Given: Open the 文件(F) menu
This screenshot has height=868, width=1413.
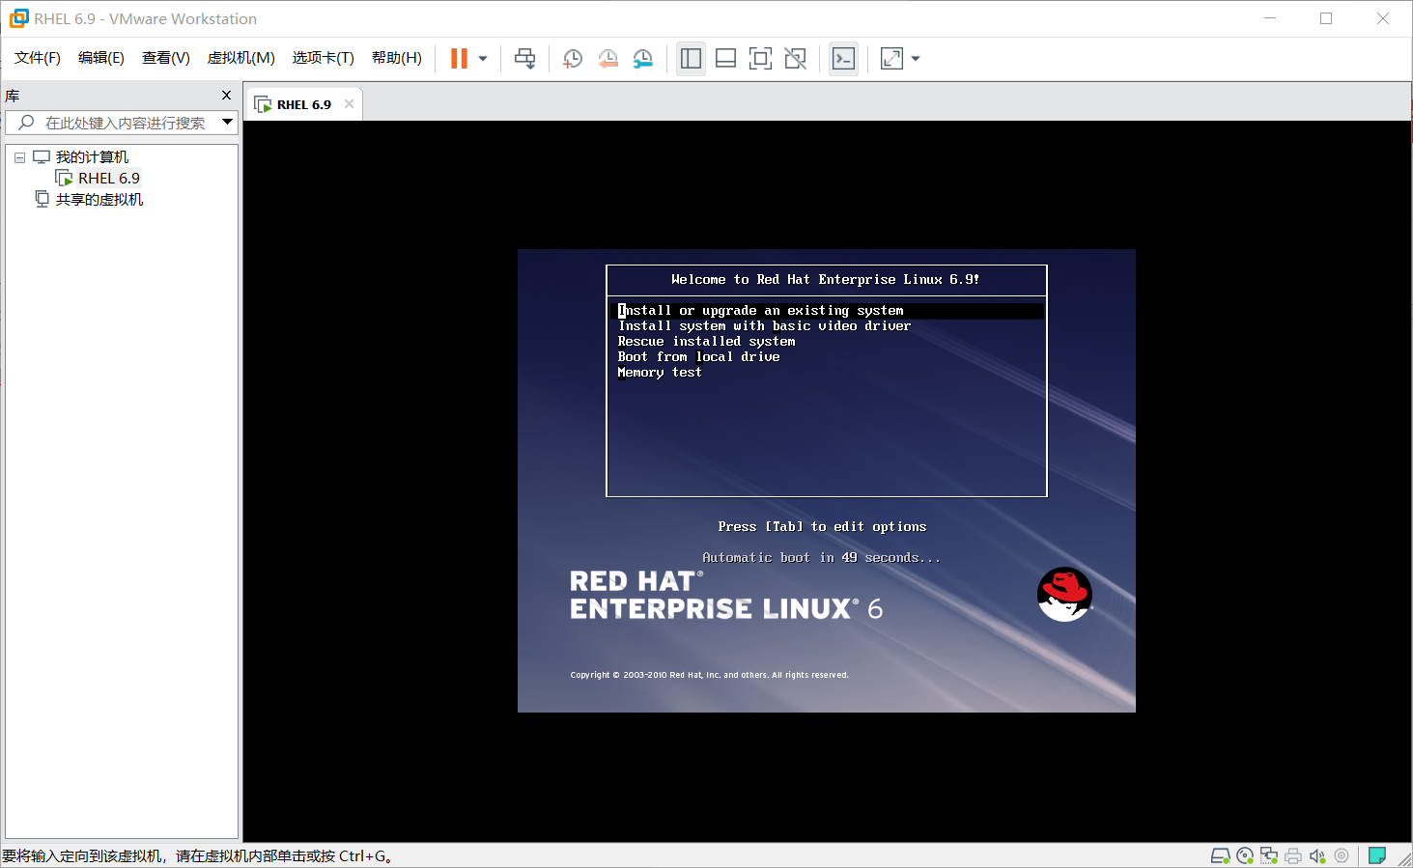Looking at the screenshot, I should coord(38,58).
